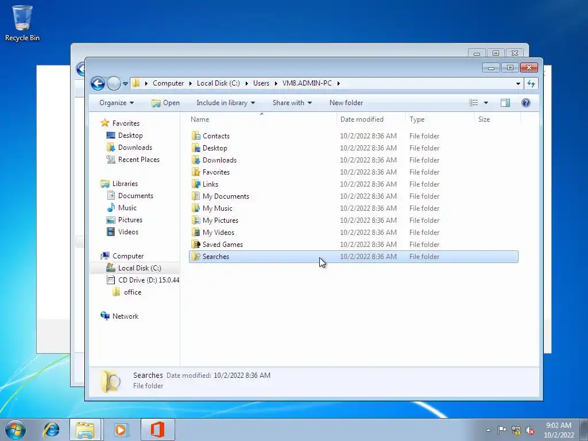Change your view icon
The width and height of the screenshot is (588, 441).
coord(474,103)
